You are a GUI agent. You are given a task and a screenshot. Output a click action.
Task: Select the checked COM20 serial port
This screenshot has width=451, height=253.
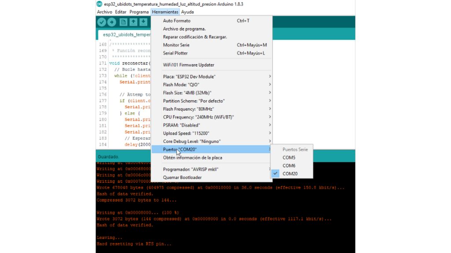[290, 173]
